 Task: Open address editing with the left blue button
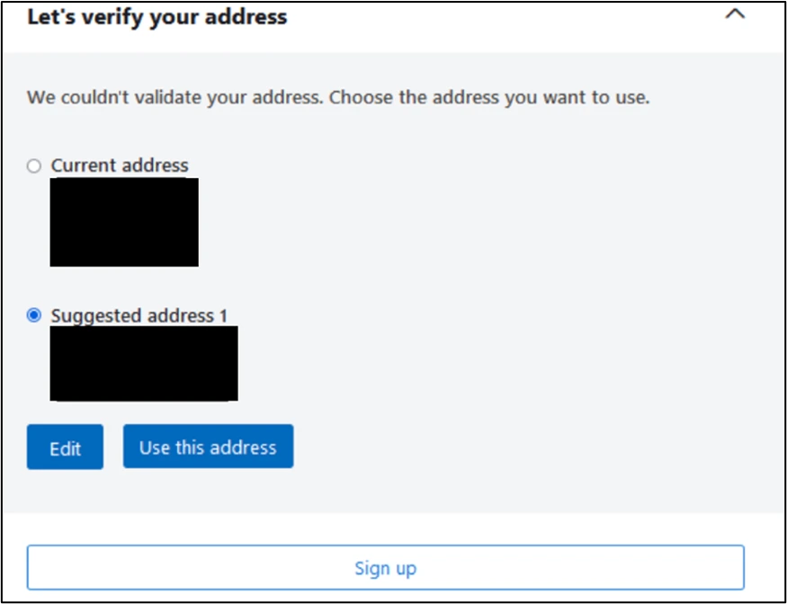pos(65,447)
